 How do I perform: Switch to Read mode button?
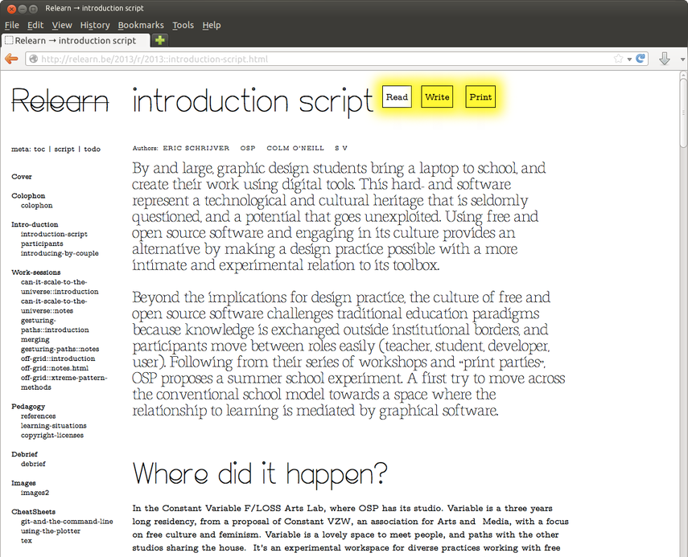pyautogui.click(x=397, y=97)
